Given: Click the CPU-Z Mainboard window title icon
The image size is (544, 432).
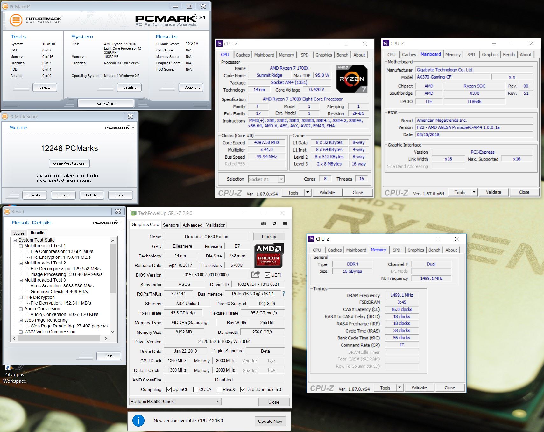Looking at the screenshot, I should click(385, 44).
